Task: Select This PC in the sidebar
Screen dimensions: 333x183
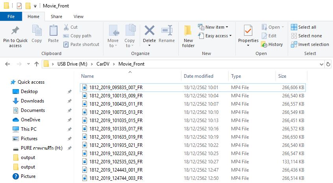Action: click(24, 129)
